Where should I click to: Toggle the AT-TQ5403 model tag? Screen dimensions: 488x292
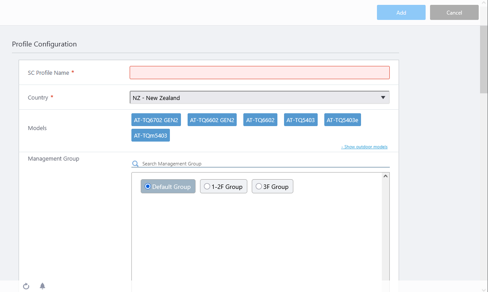(x=300, y=120)
